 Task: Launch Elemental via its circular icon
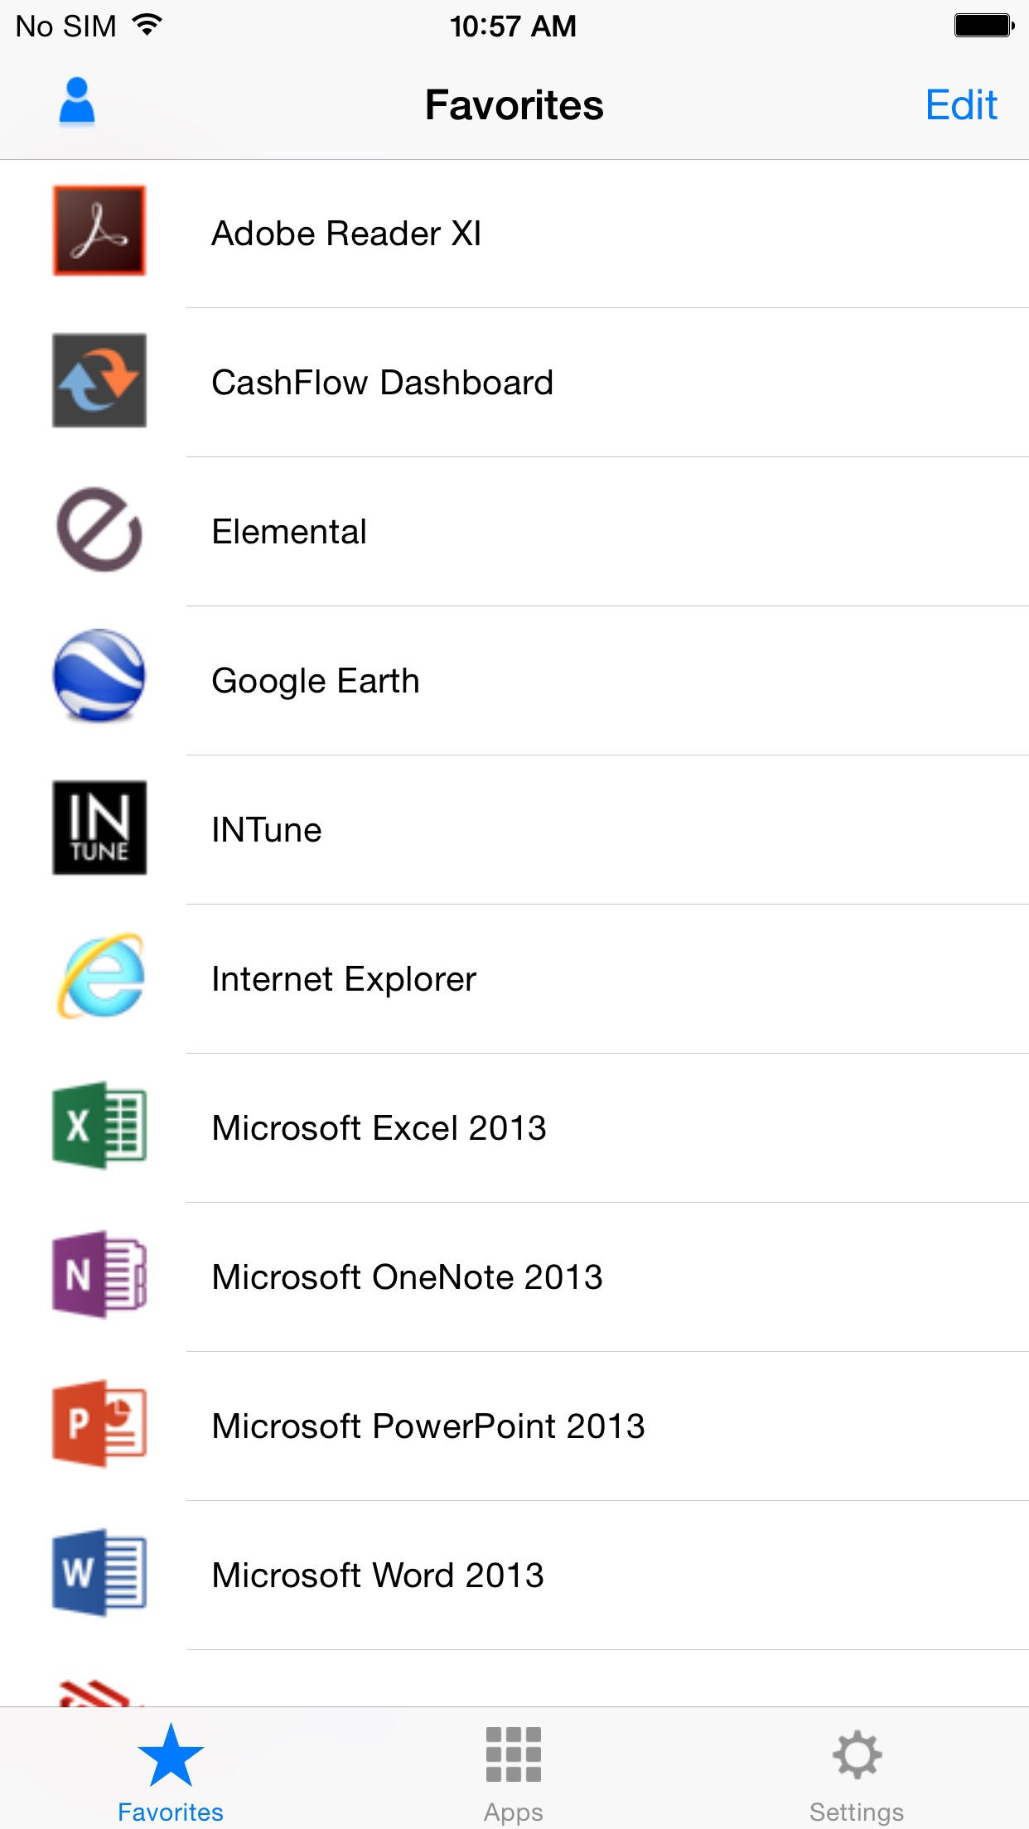pos(99,530)
